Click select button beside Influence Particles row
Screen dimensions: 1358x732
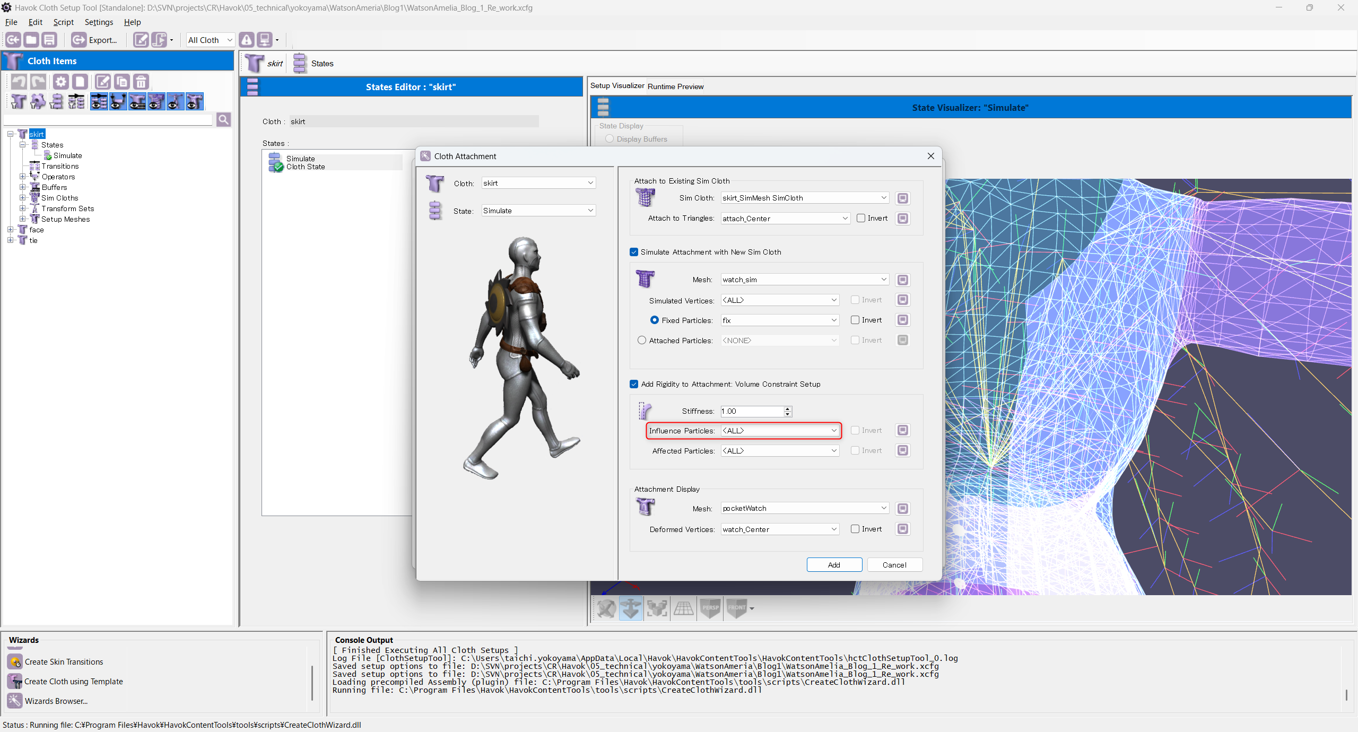(903, 431)
